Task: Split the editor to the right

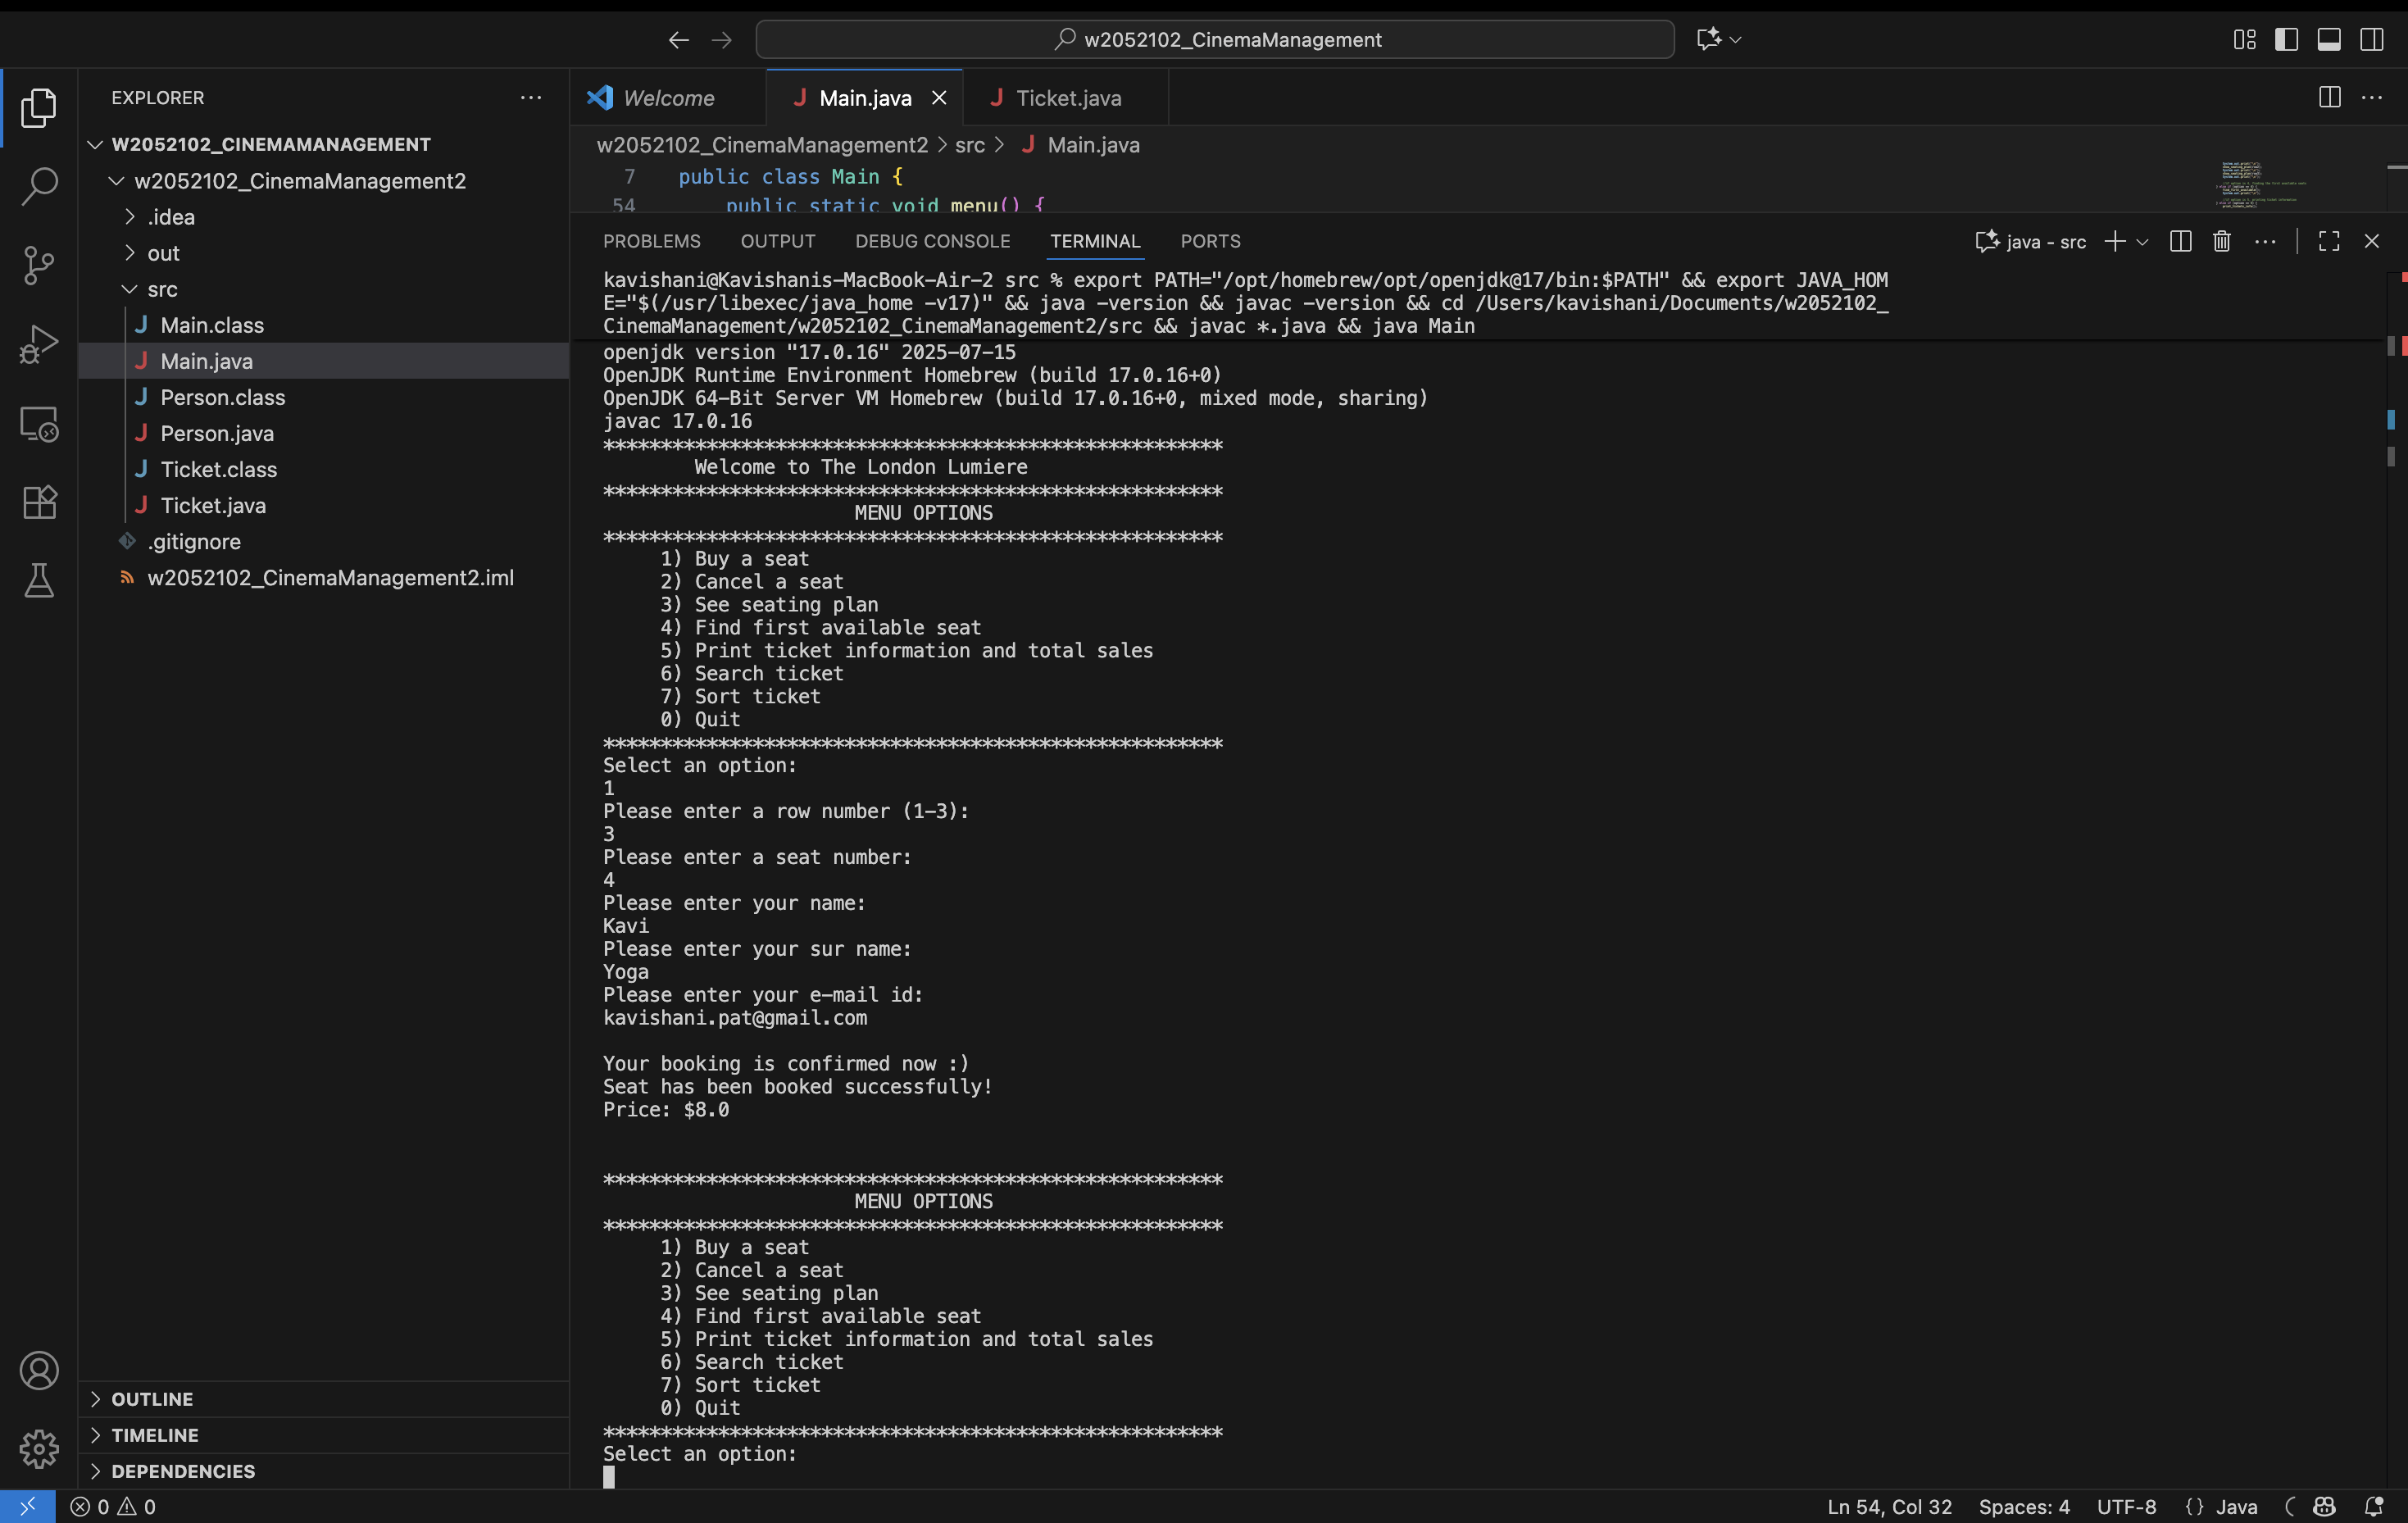Action: [2330, 97]
